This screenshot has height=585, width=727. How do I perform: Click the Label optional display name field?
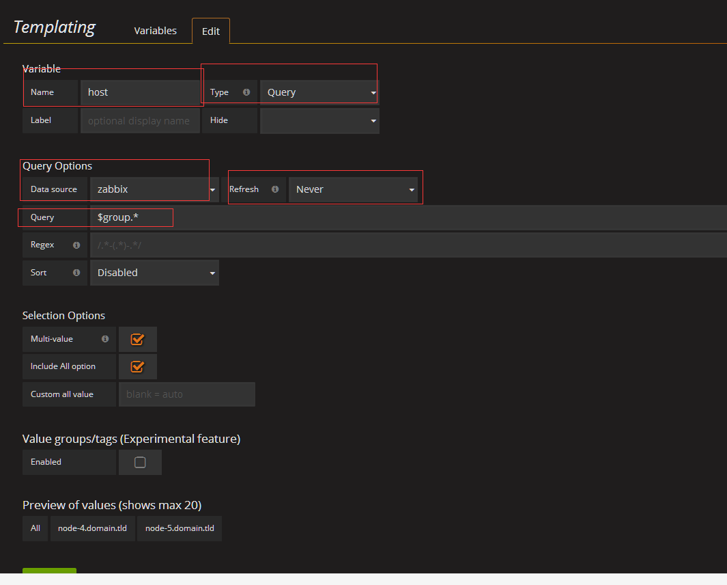140,120
